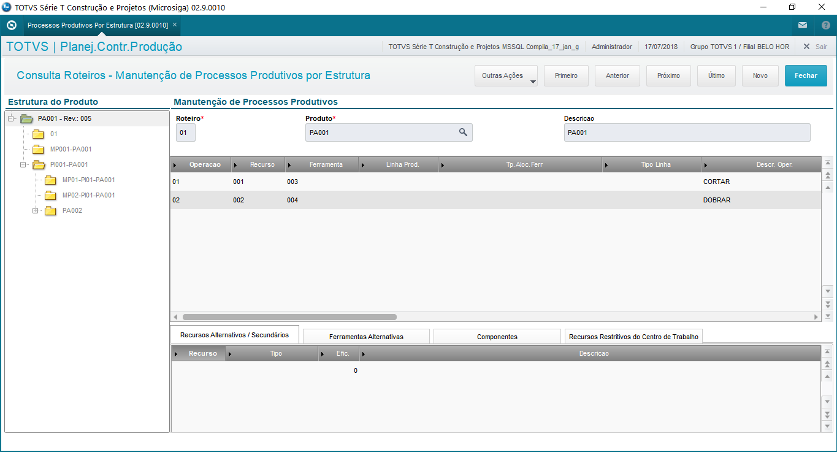Click the Anterior button

click(617, 75)
